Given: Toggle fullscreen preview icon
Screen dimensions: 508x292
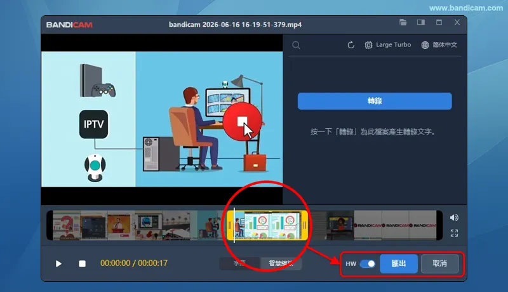Looking at the screenshot, I should coord(454,233).
